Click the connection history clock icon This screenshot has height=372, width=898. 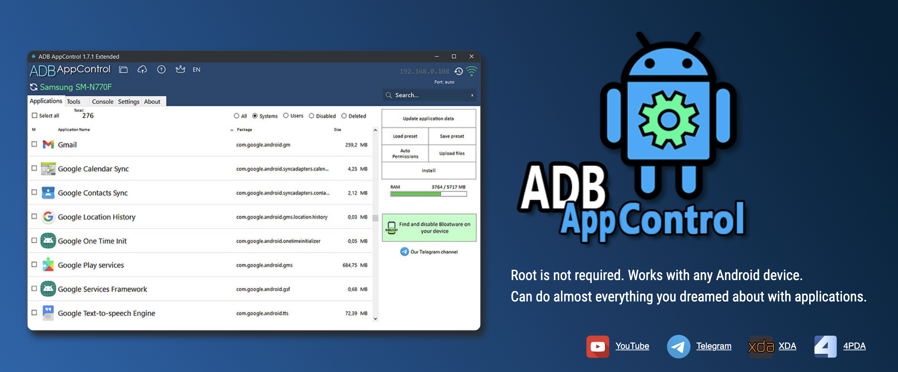point(459,71)
